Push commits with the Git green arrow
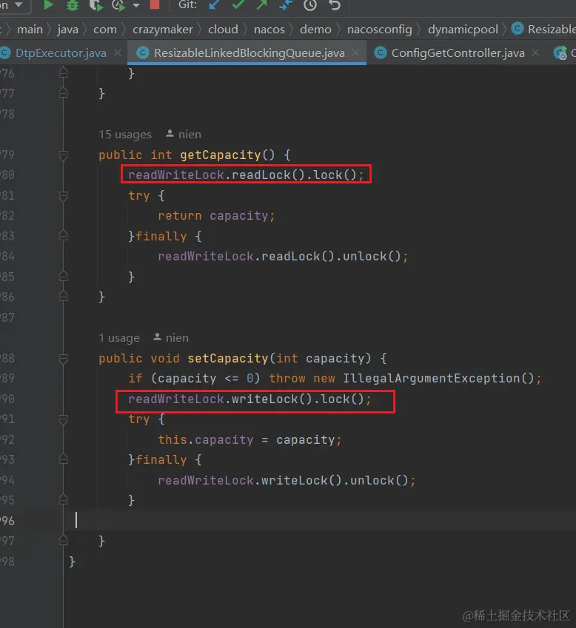Image resolution: width=576 pixels, height=628 pixels. (x=262, y=4)
